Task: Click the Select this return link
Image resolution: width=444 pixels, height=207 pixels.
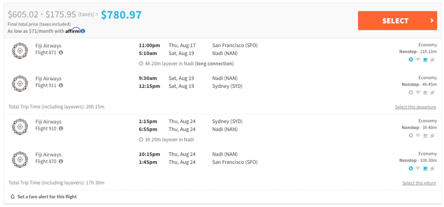Action: [419, 183]
